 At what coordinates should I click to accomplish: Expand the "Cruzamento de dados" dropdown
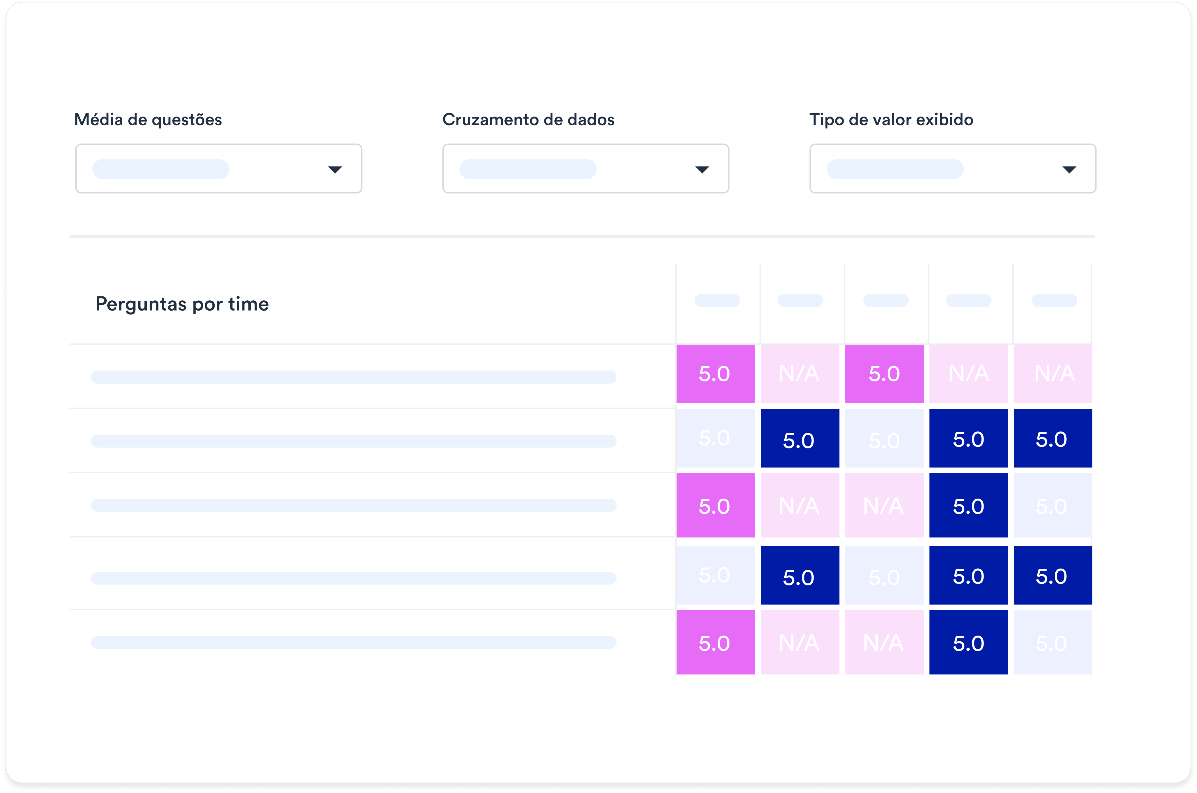click(586, 169)
